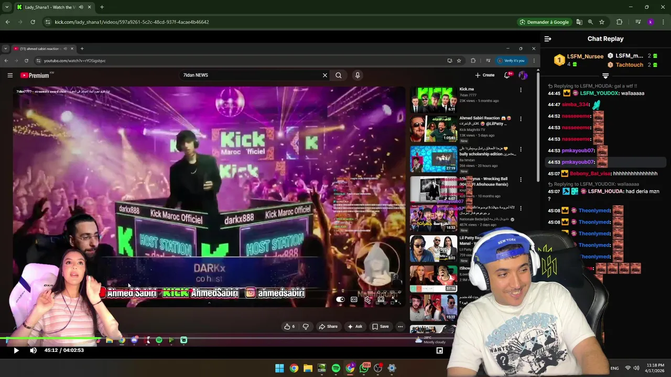The width and height of the screenshot is (671, 377).
Task: Click the YouTube Create button
Action: click(x=485, y=75)
